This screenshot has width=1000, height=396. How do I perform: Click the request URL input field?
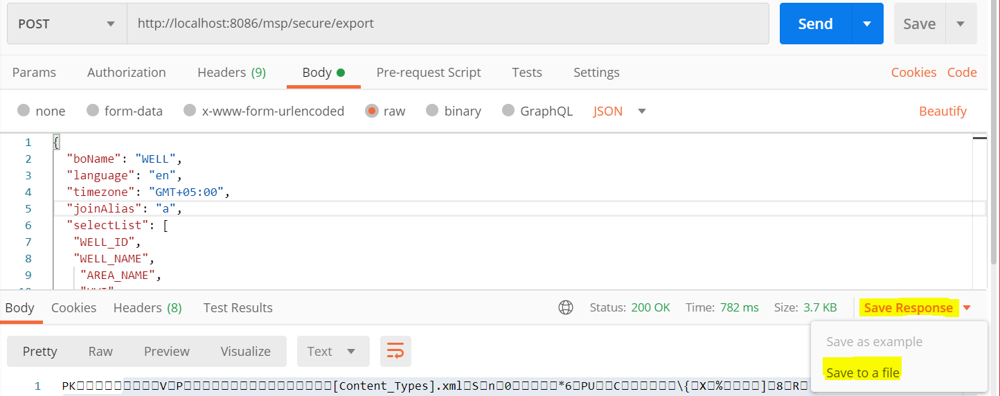(448, 24)
